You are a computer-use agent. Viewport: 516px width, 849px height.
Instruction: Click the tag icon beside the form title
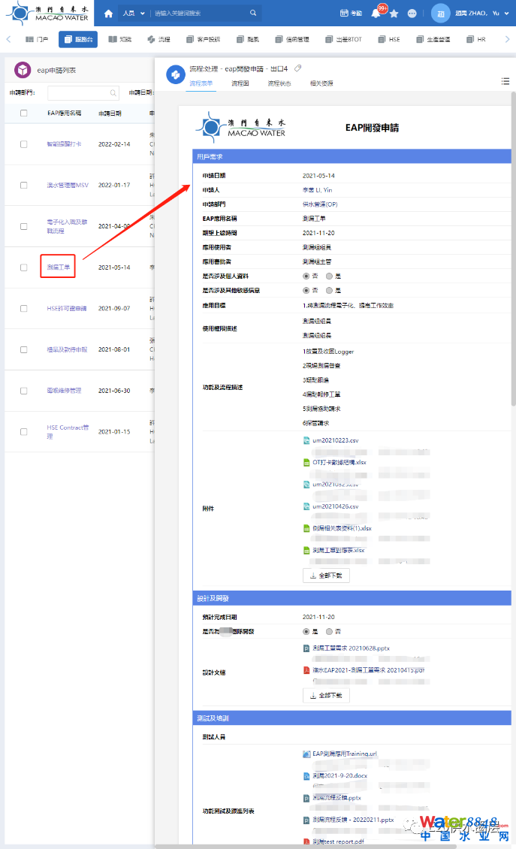click(x=297, y=68)
